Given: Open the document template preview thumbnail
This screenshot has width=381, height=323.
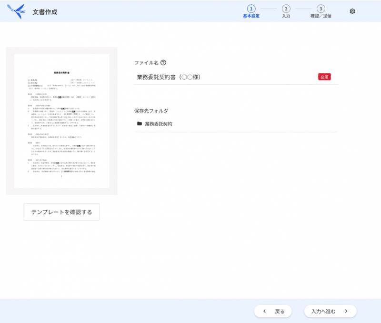Looking at the screenshot, I should coord(61,121).
